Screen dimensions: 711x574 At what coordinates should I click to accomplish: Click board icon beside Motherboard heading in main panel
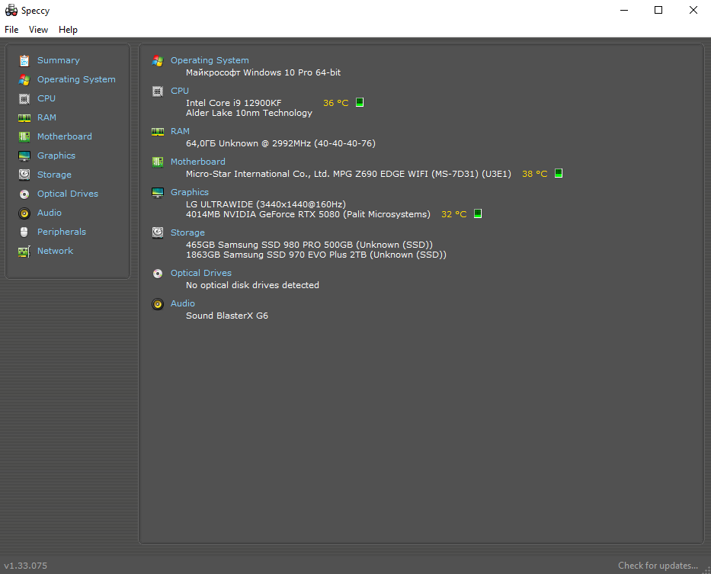point(157,162)
